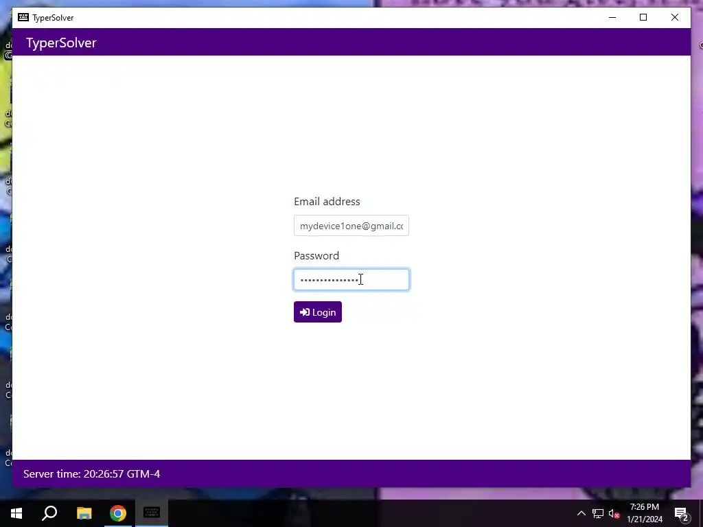Click the Password label
Viewport: 703px width, 527px height.
click(x=316, y=255)
